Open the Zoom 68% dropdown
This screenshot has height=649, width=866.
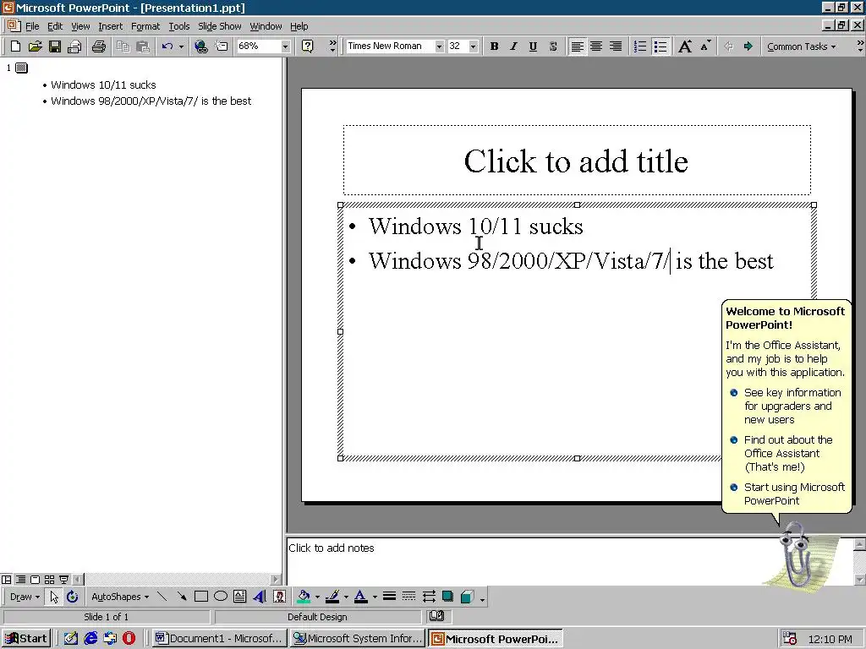point(286,46)
